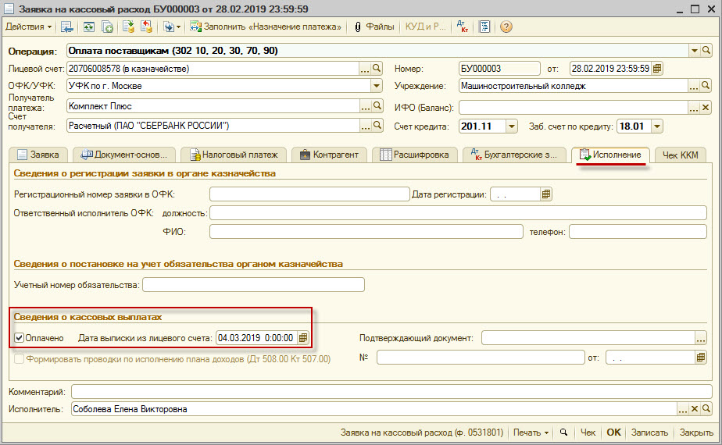
Task: Click the first toolbar icon with blue arrow
Action: click(66, 27)
